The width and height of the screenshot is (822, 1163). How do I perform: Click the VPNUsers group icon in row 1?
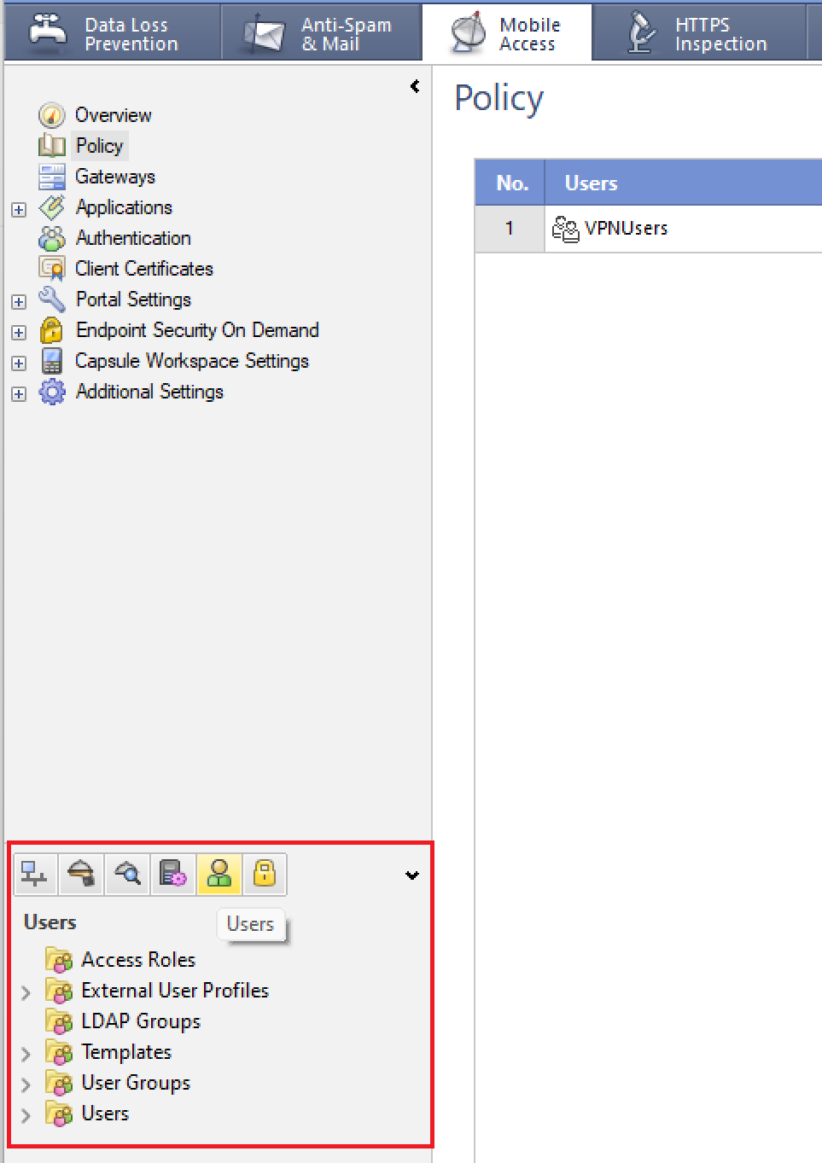click(x=565, y=229)
